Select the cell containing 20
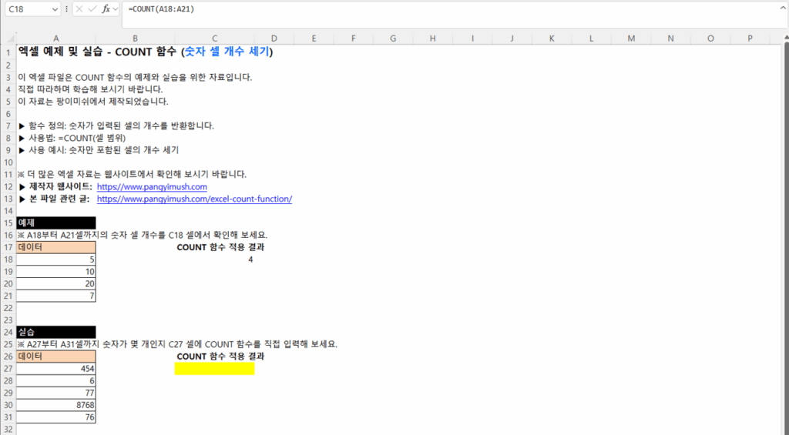This screenshot has height=435, width=789. coord(55,283)
